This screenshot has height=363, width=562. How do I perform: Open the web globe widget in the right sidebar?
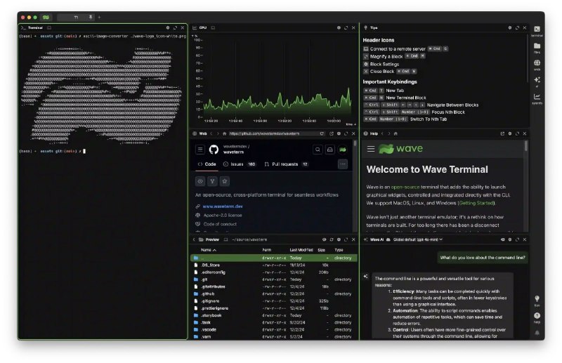pyautogui.click(x=537, y=65)
